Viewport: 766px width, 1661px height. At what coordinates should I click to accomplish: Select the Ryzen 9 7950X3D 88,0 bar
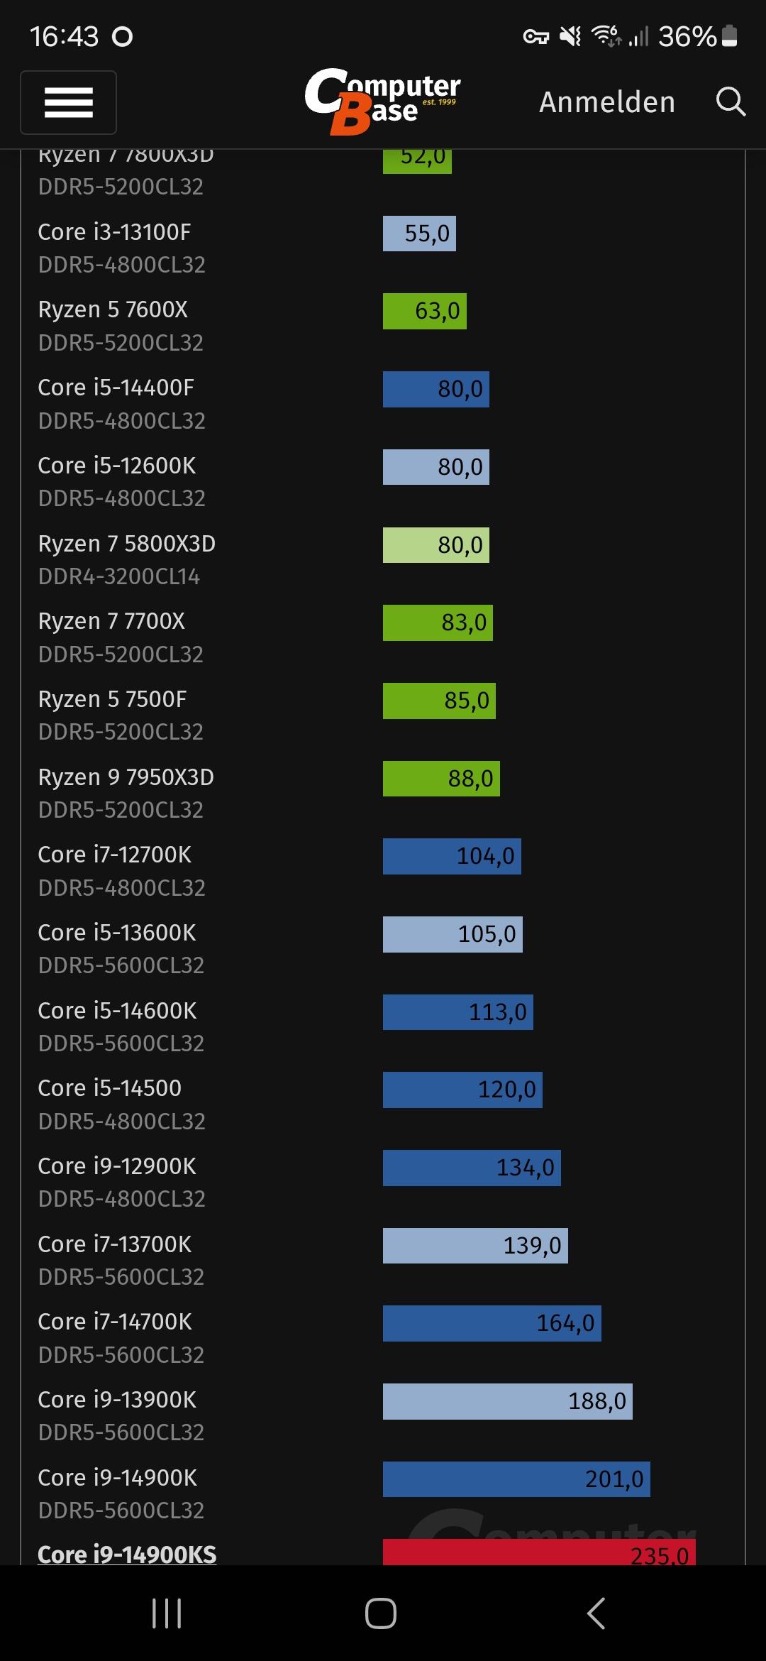coord(441,779)
